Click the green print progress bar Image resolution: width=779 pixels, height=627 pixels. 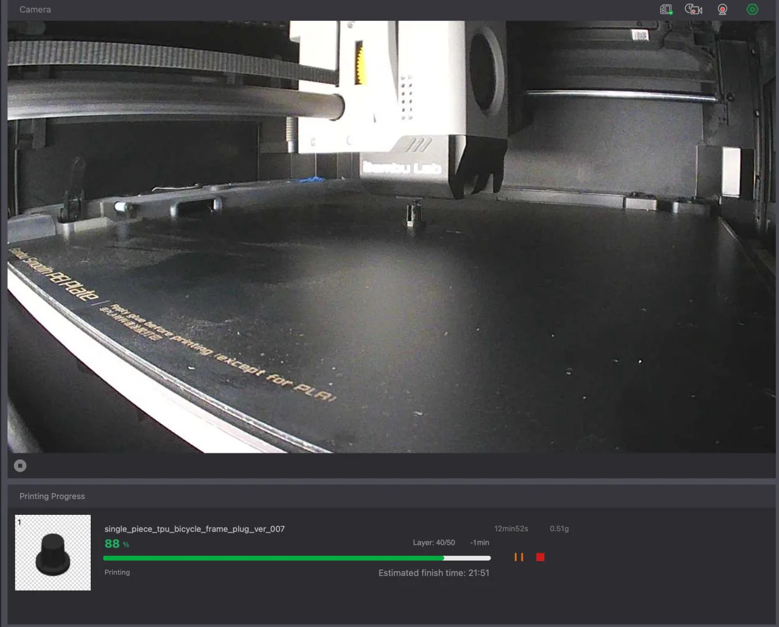pos(297,558)
